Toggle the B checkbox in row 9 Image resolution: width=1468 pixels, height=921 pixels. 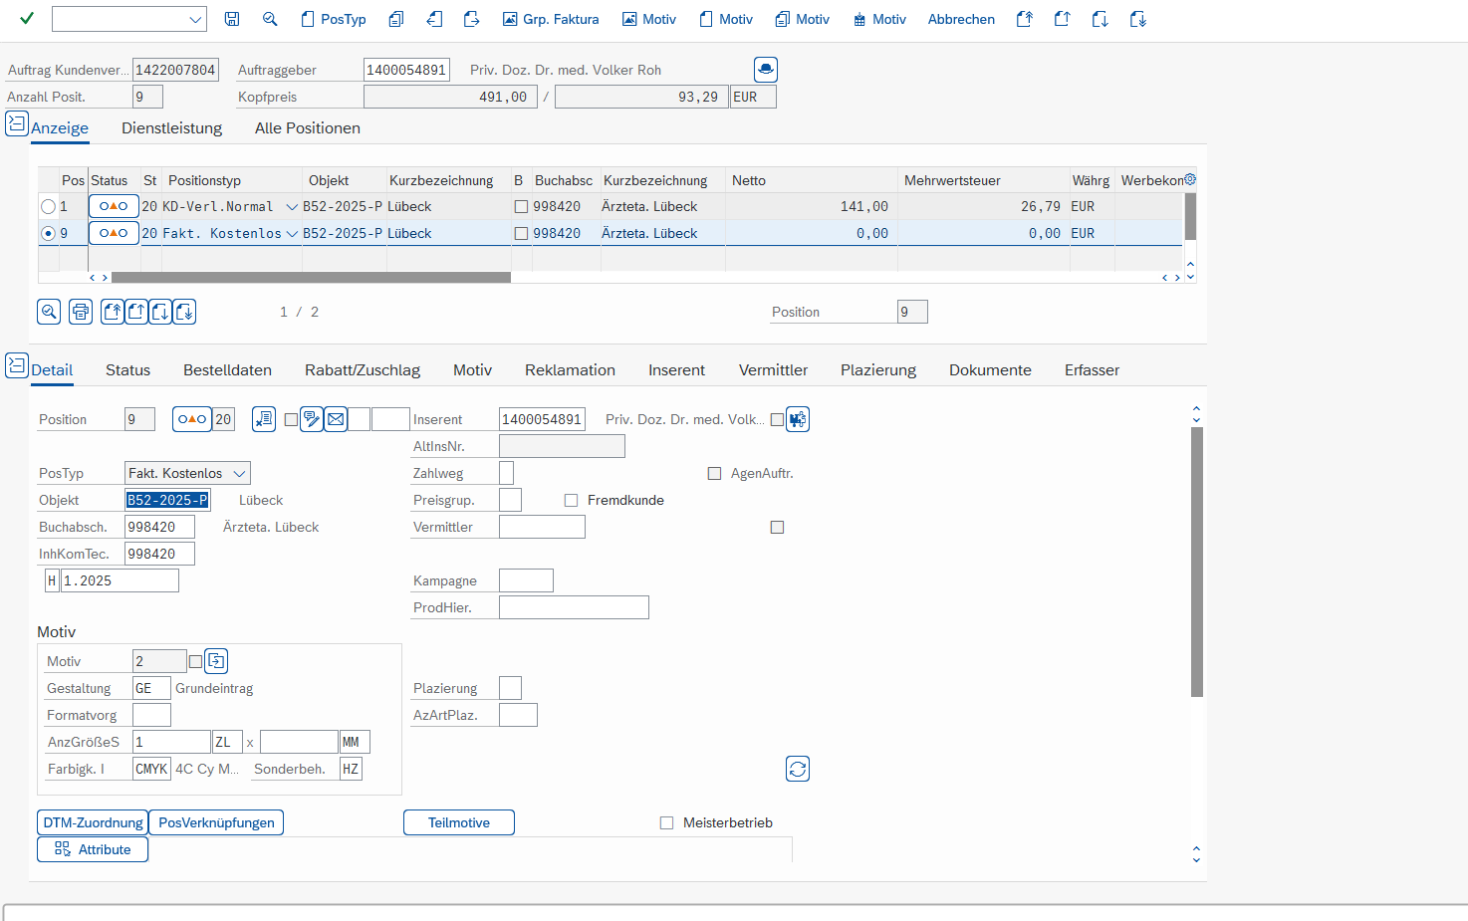click(x=521, y=234)
